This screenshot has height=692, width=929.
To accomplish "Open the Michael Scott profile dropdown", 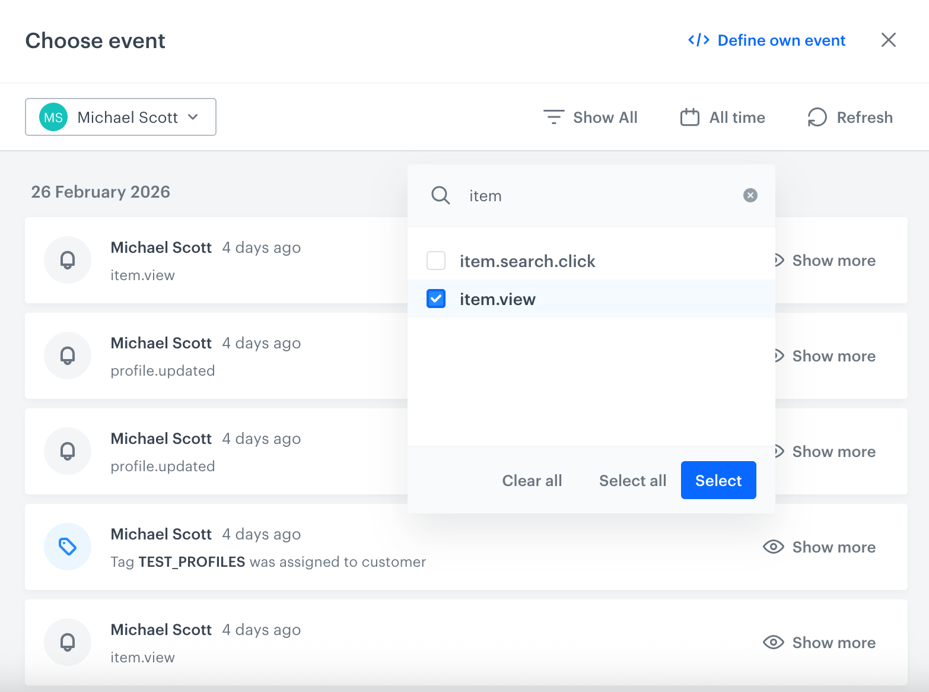I will (120, 117).
